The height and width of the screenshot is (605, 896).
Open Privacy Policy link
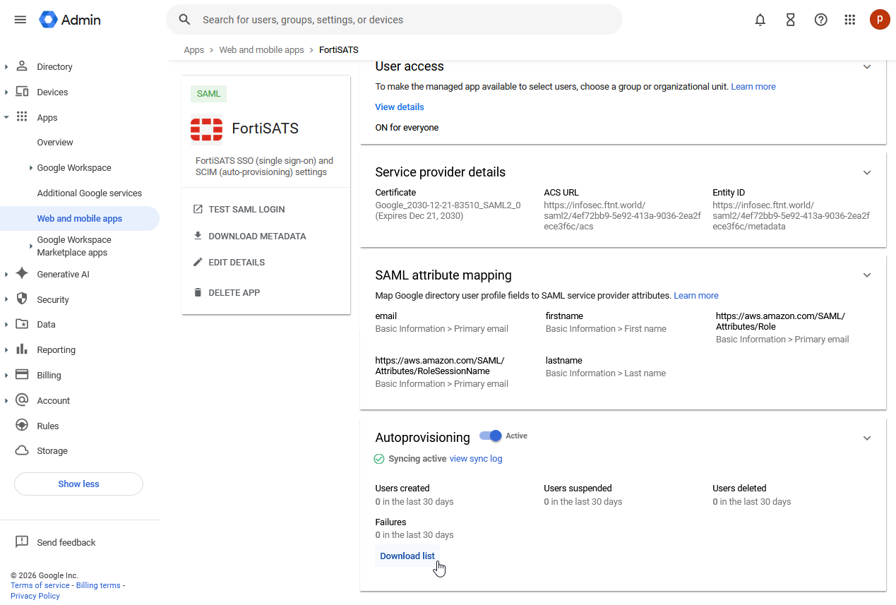[35, 596]
